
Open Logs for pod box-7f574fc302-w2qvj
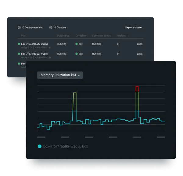(x=140, y=54)
